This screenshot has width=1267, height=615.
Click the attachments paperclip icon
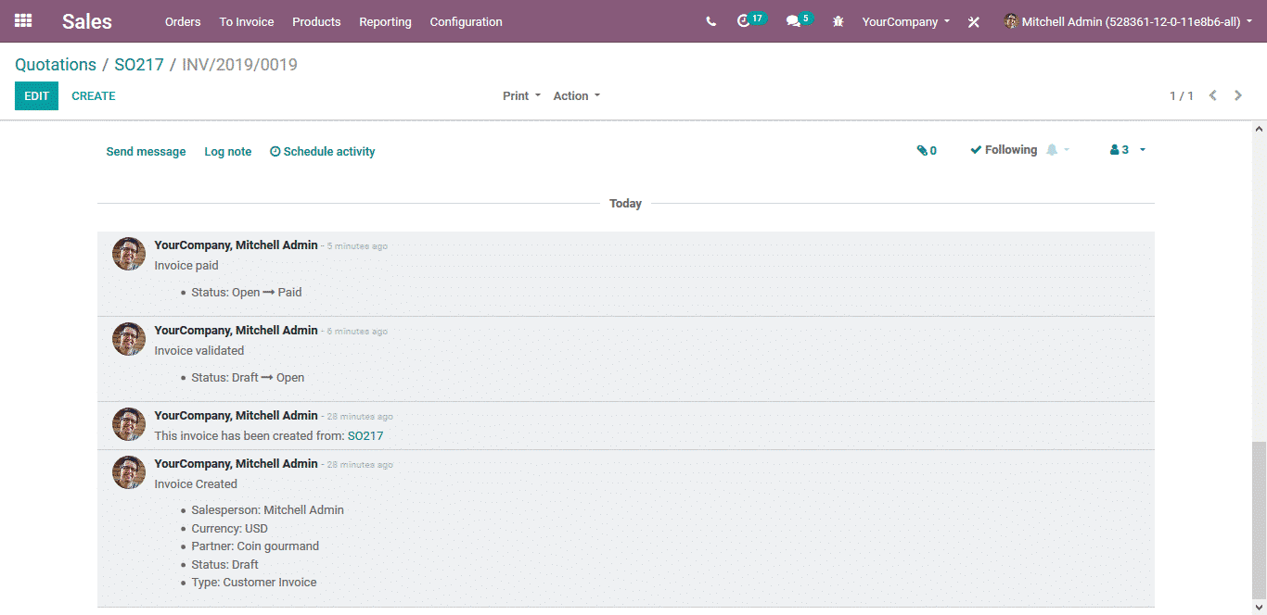926,150
